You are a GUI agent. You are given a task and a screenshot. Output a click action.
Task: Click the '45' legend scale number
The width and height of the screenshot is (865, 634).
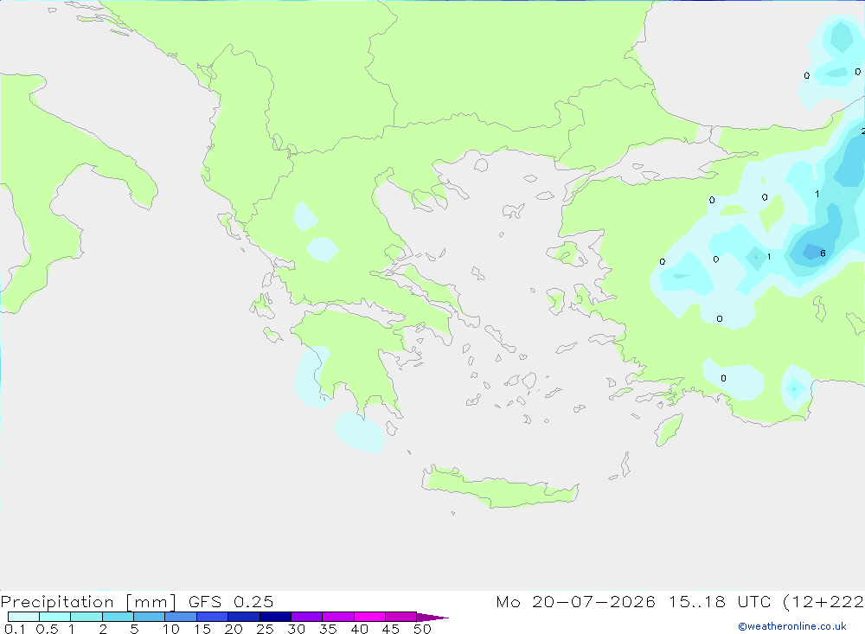pos(391,629)
